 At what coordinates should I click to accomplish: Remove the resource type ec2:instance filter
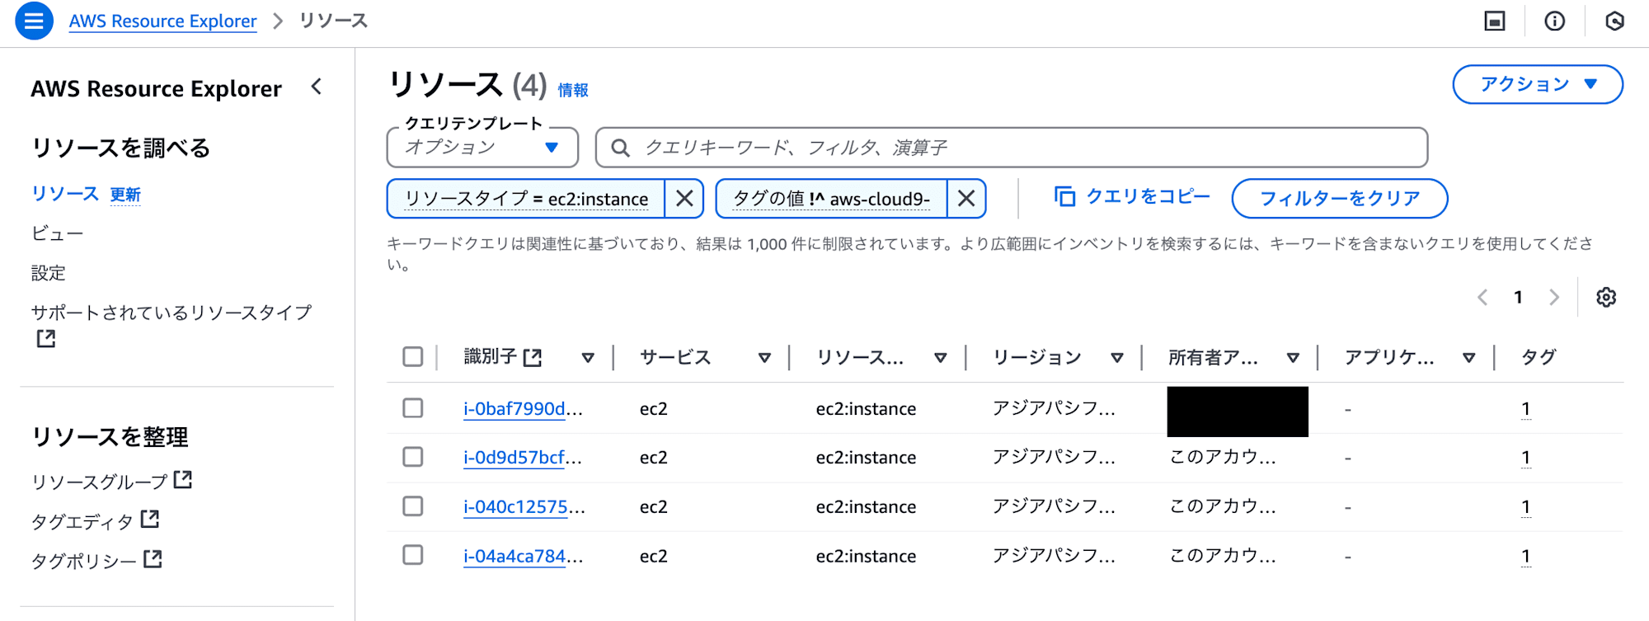684,199
